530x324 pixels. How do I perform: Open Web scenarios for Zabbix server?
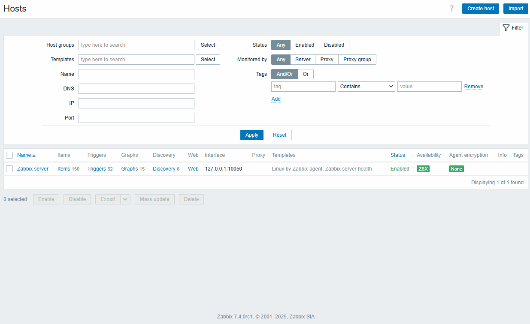(x=193, y=169)
